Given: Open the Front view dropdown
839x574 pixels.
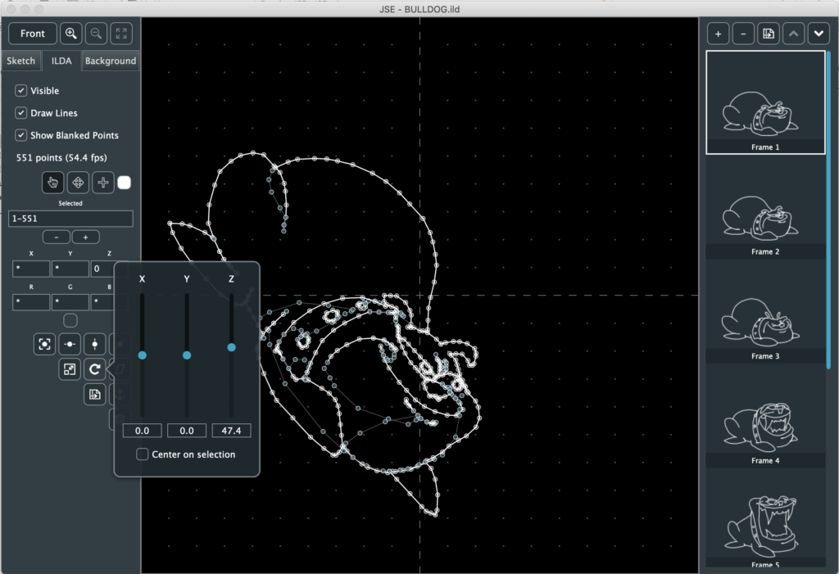Looking at the screenshot, I should (33, 34).
